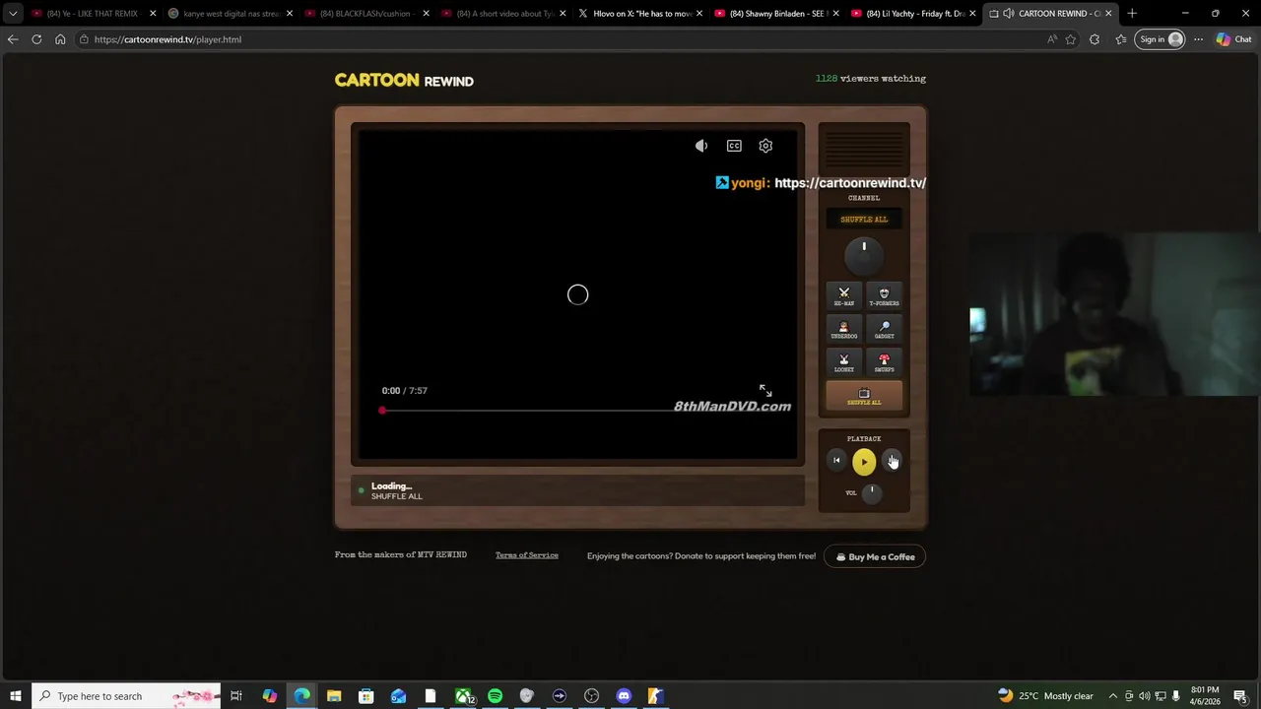Click the Sign in button
The height and width of the screenshot is (709, 1261).
pyautogui.click(x=1161, y=39)
